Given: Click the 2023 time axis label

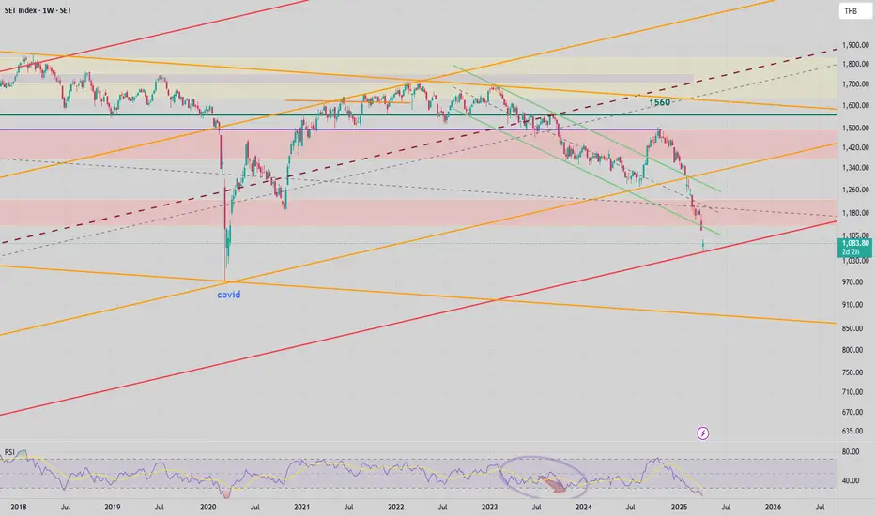Looking at the screenshot, I should (489, 507).
